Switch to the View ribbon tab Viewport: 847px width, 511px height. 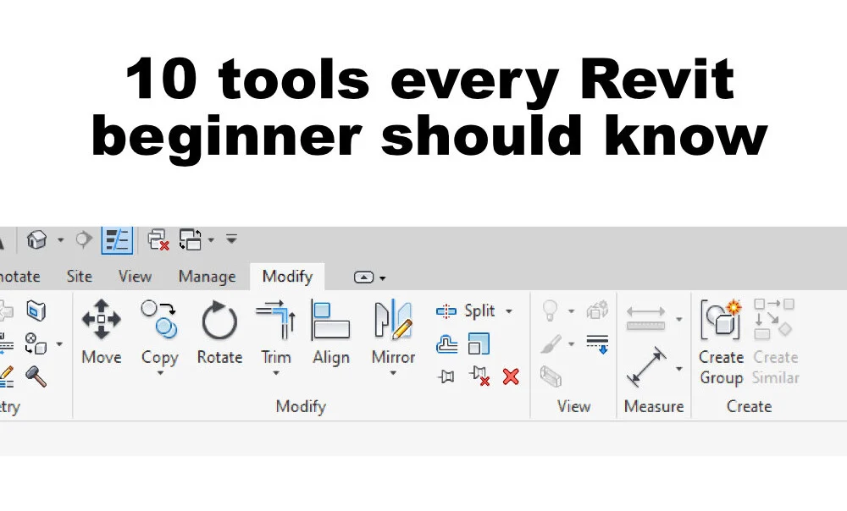[x=135, y=277]
